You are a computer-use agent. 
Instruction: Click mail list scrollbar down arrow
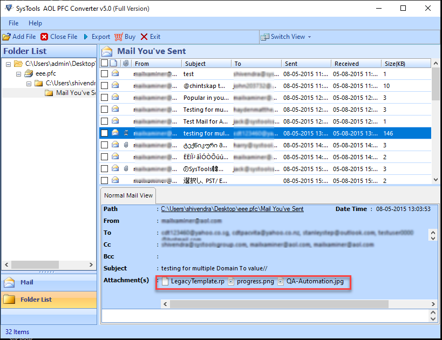pos(436,180)
